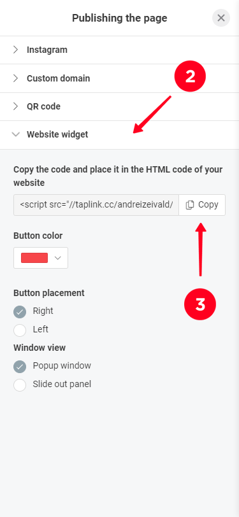Click the taplink script code field
Screen dimensions: 239x517
(x=96, y=205)
